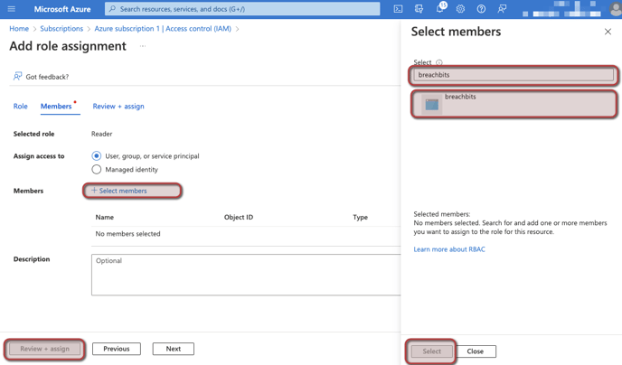Click the Reader selected role value

(101, 134)
